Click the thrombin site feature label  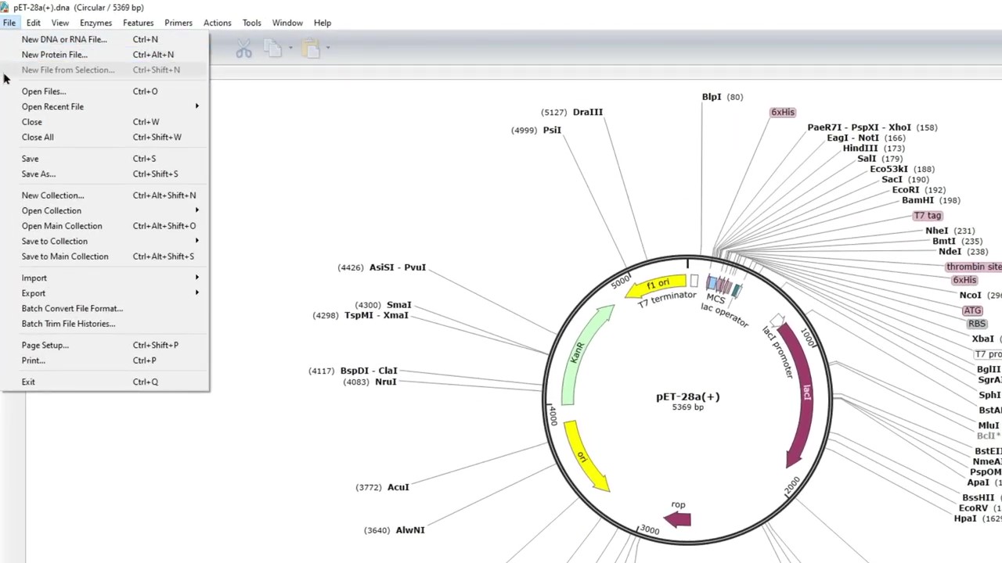tap(973, 267)
